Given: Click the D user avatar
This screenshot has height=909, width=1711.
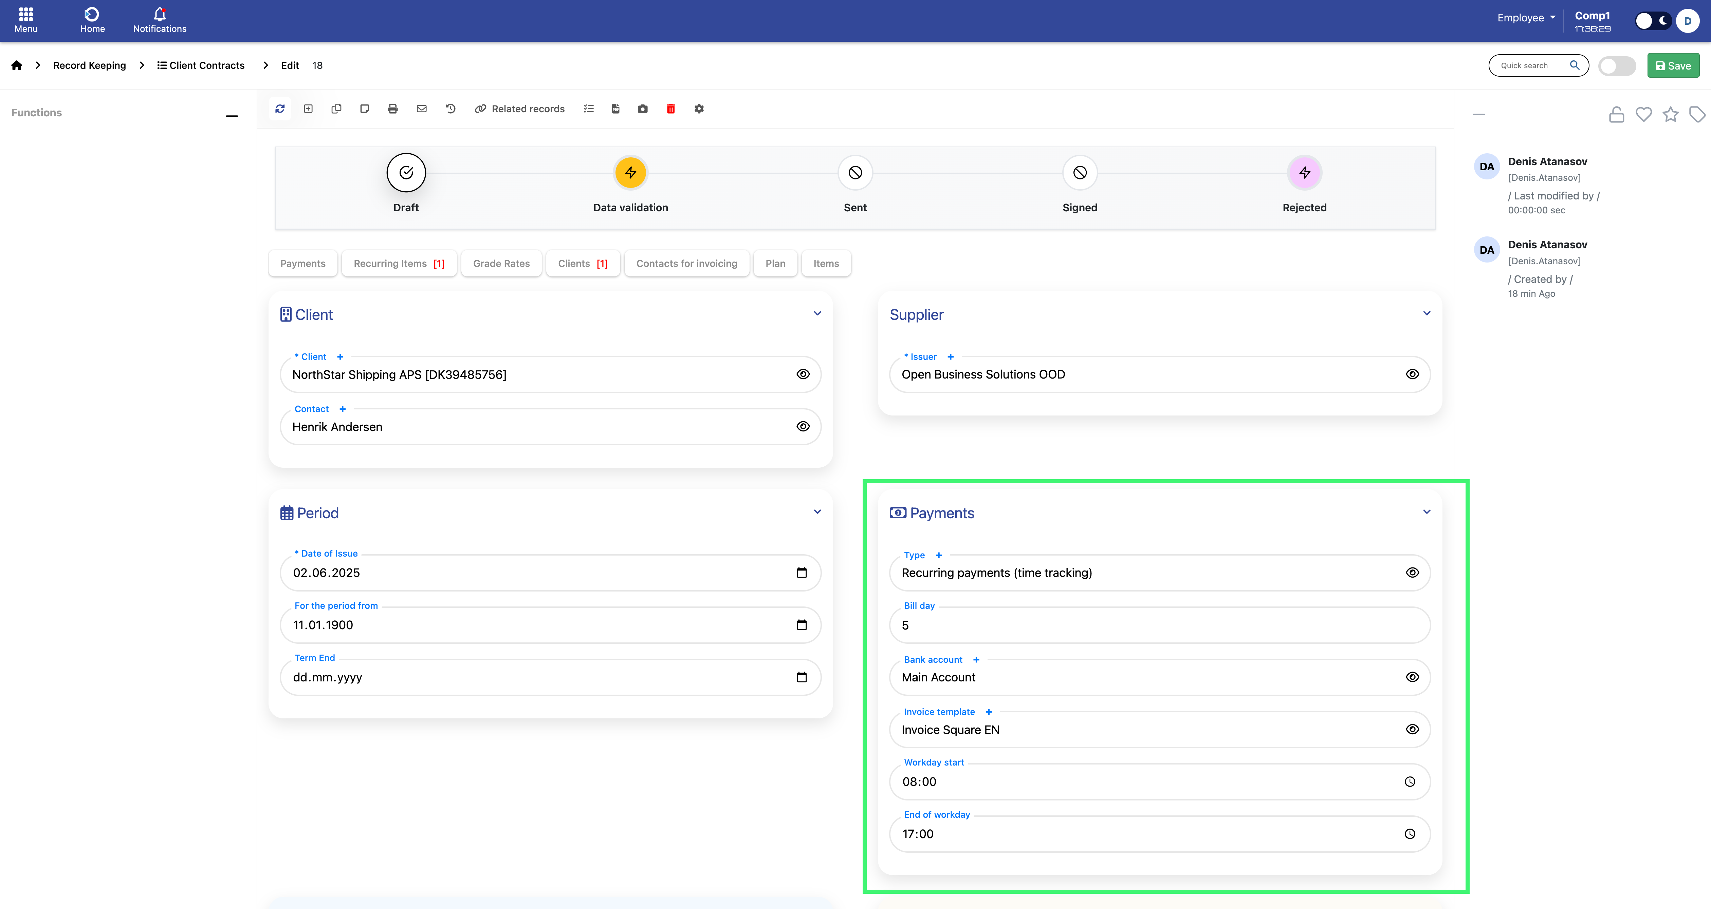Looking at the screenshot, I should (x=1688, y=21).
